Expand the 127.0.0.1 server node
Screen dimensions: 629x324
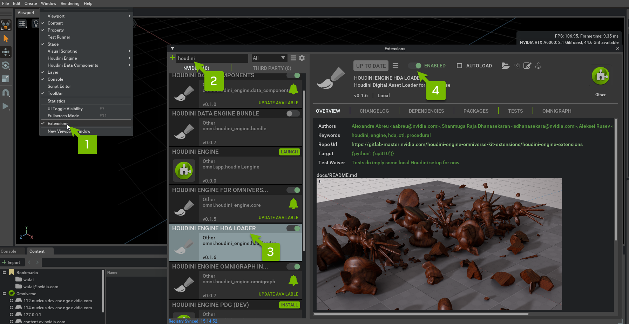coord(12,315)
